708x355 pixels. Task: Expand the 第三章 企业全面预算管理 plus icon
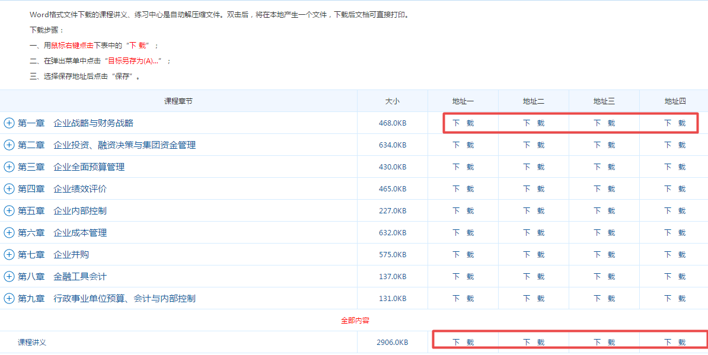tap(9, 167)
